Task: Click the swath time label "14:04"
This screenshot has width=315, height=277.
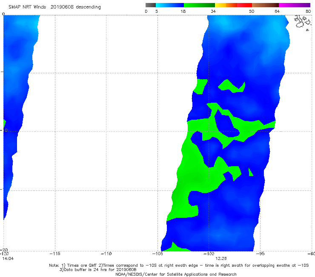Action: click(8, 259)
